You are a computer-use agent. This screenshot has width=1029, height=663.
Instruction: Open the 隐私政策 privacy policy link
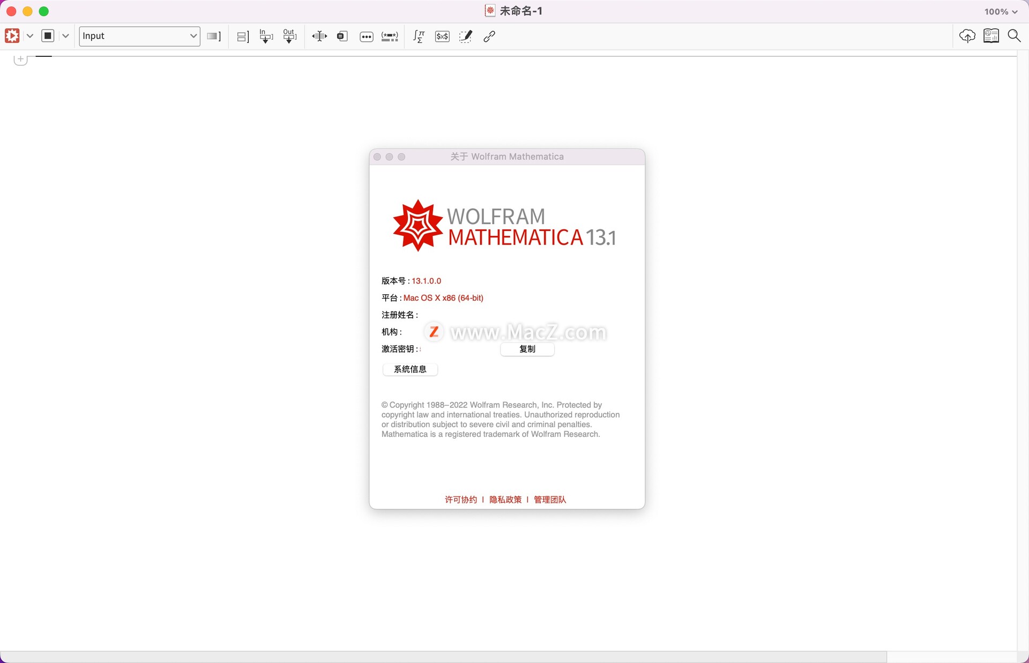coord(505,500)
